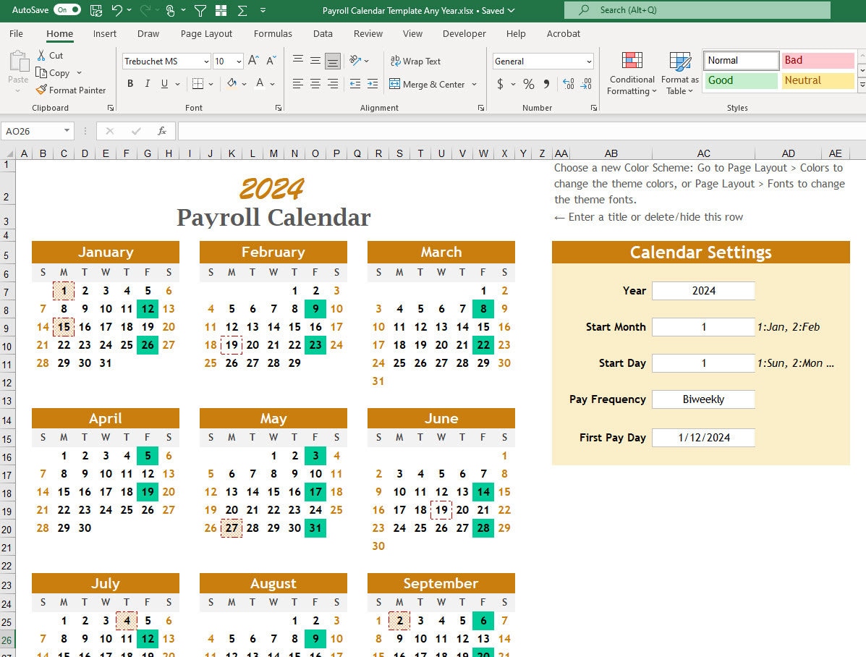This screenshot has width=866, height=657.
Task: Open Conditional Formatting menu
Action: point(632,74)
